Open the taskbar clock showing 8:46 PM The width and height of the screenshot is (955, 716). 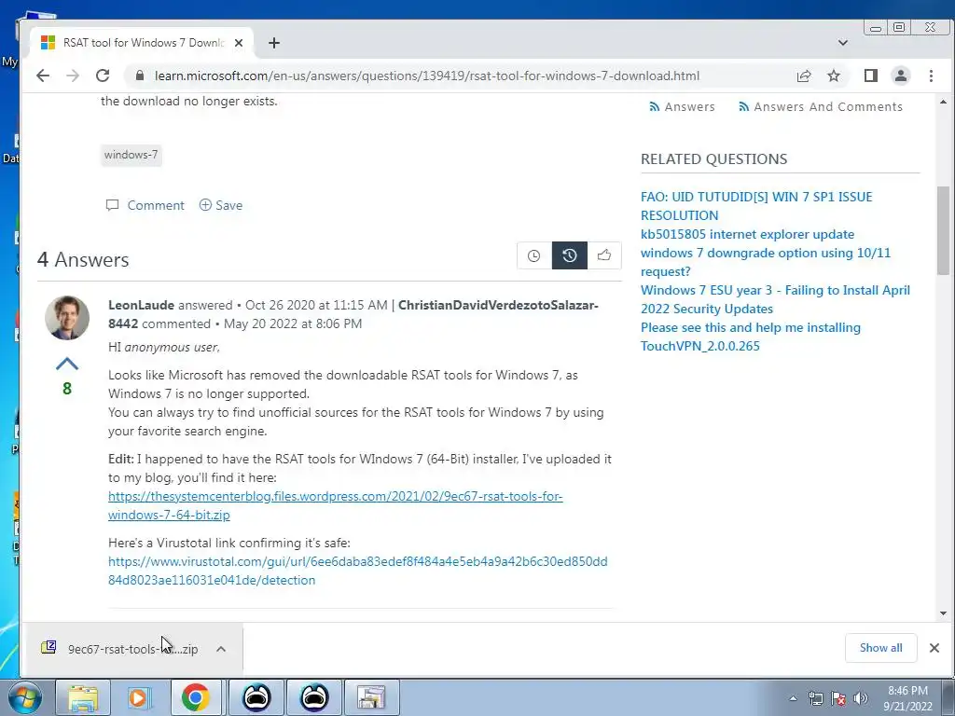908,698
